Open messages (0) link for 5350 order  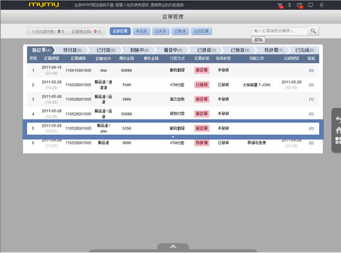(x=311, y=128)
